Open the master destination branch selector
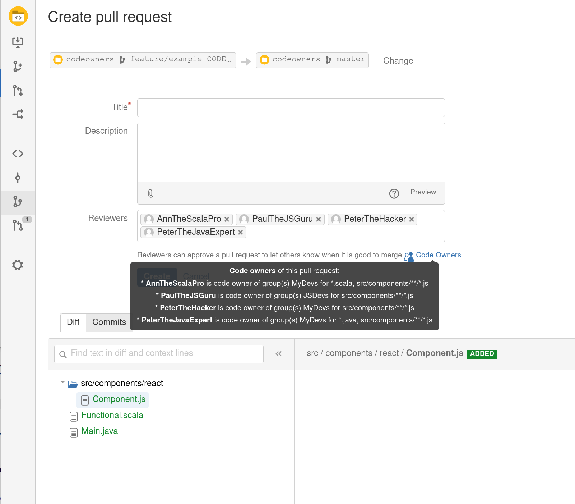The width and height of the screenshot is (575, 504). tap(312, 60)
